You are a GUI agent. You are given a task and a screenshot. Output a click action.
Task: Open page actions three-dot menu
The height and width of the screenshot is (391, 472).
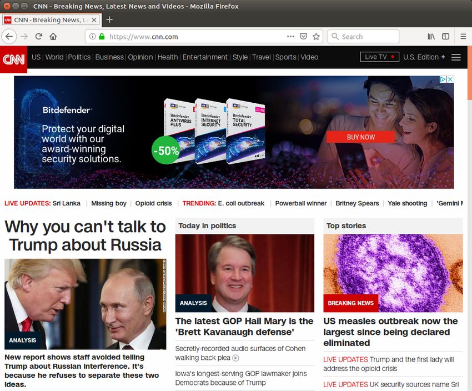(290, 37)
